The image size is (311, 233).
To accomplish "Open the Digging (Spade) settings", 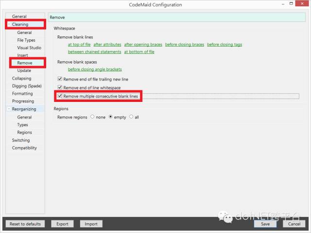I will click(27, 86).
